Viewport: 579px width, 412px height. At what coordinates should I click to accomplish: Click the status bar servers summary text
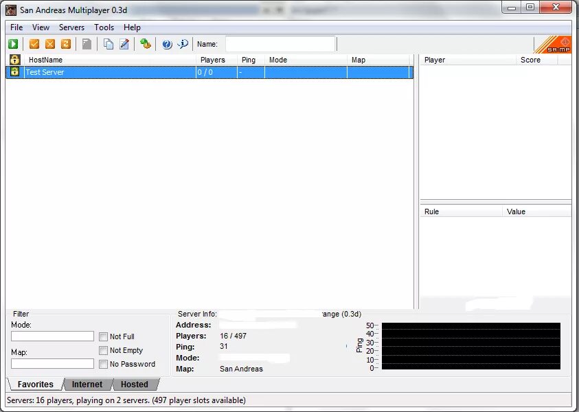(x=126, y=400)
